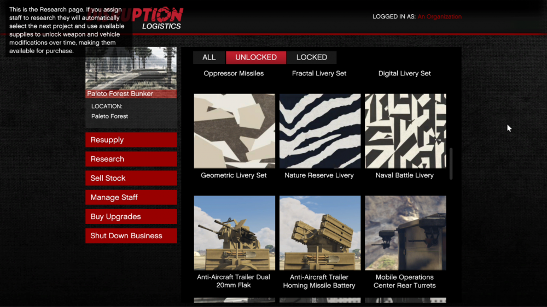The image size is (547, 307).
Task: Click the Fractal Livery Set label
Action: 319,74
